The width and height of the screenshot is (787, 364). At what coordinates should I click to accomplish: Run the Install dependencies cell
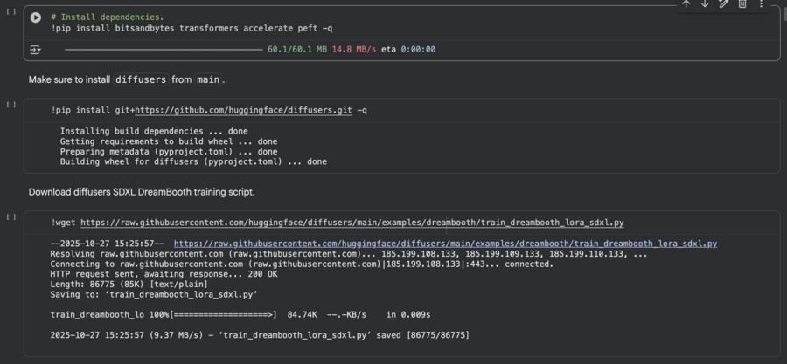(36, 17)
